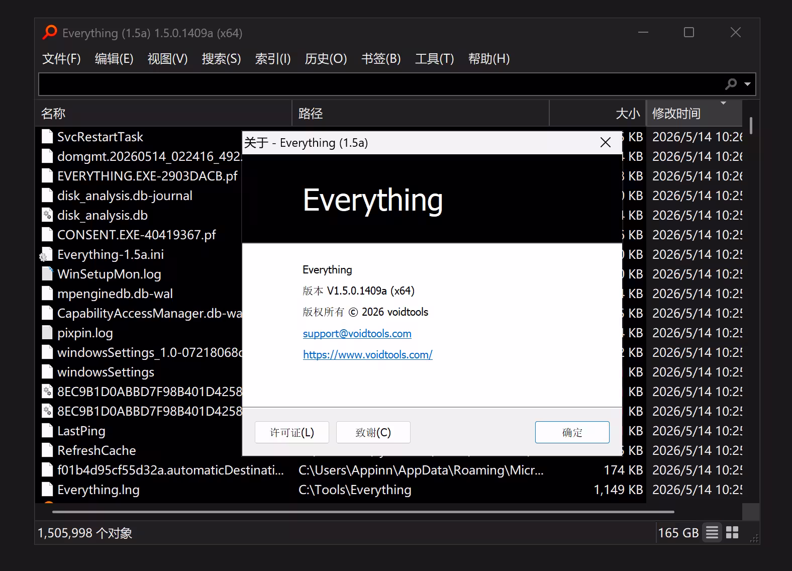Click file icon of windowsSettings row
This screenshot has width=792, height=571.
coord(47,372)
